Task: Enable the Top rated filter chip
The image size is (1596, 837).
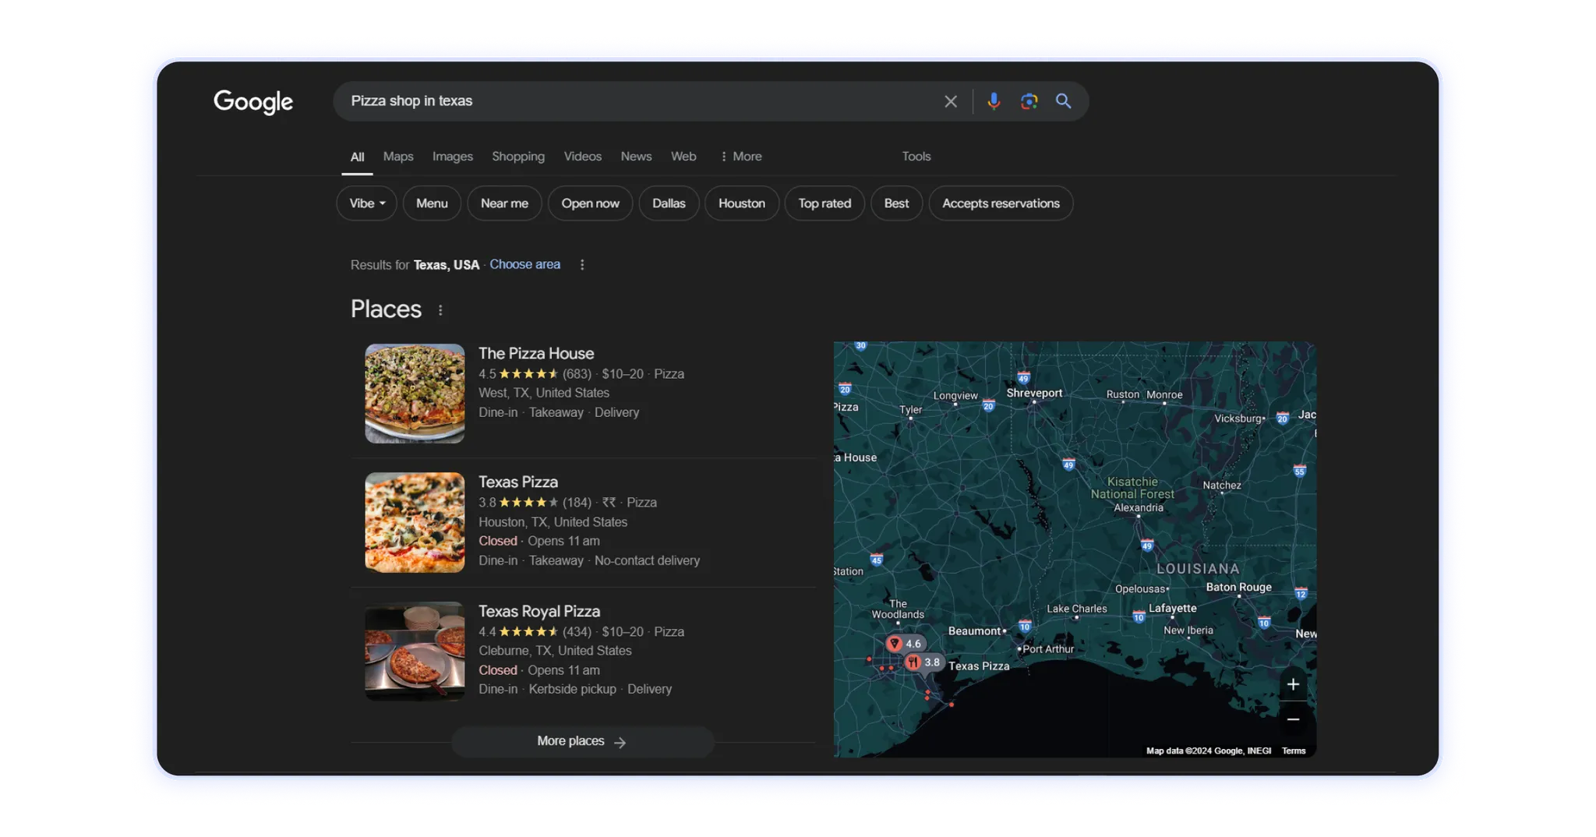Action: click(824, 203)
